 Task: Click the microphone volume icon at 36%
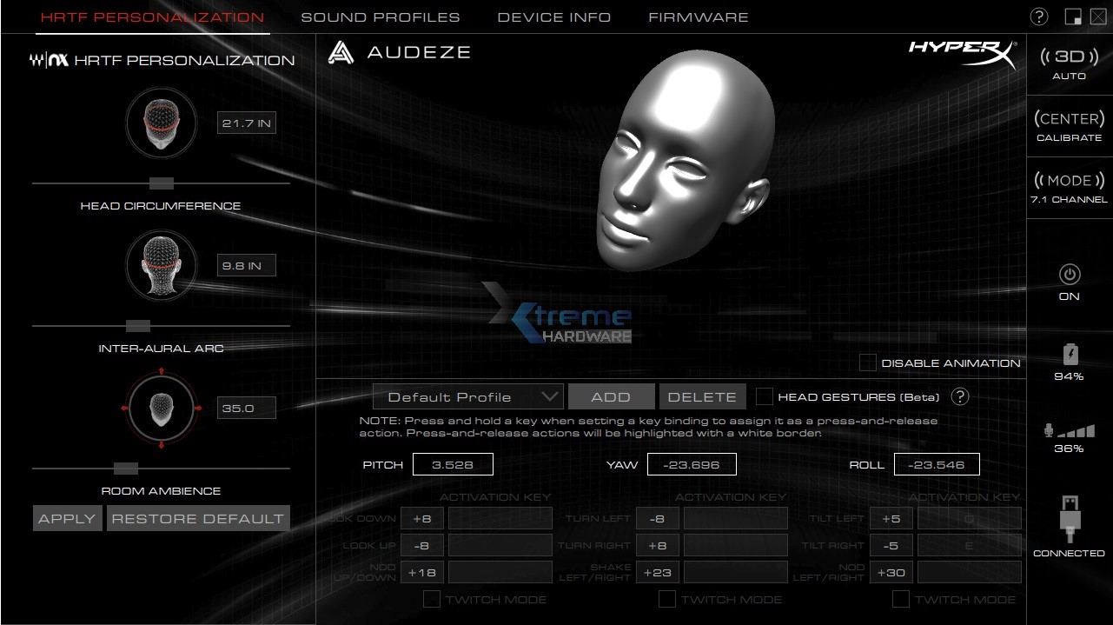tap(1062, 429)
